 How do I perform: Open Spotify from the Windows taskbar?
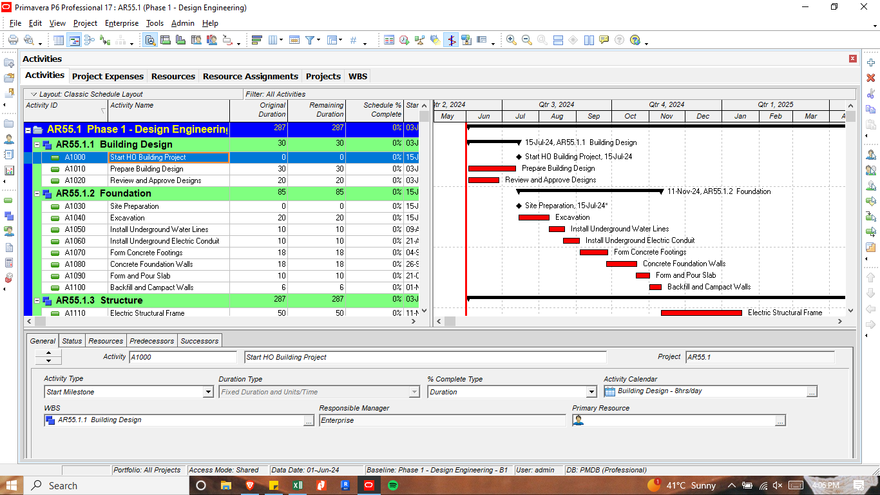[x=393, y=485]
